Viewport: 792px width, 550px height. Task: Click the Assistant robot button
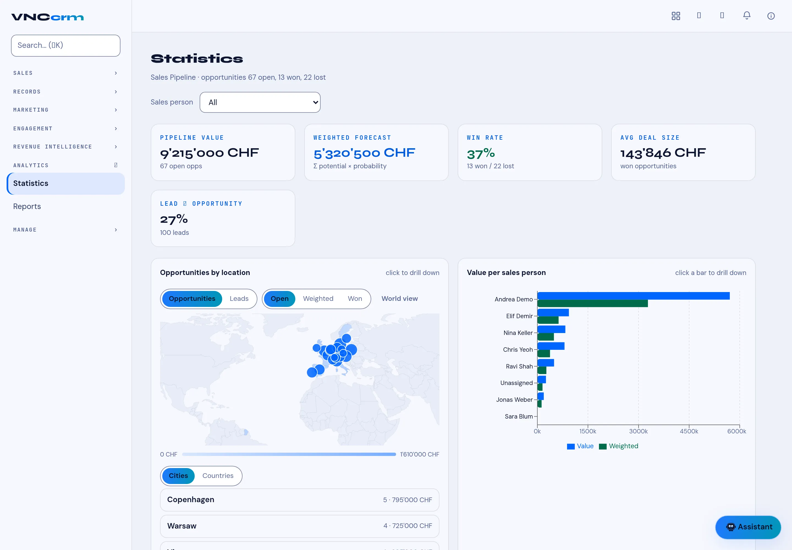pos(748,527)
